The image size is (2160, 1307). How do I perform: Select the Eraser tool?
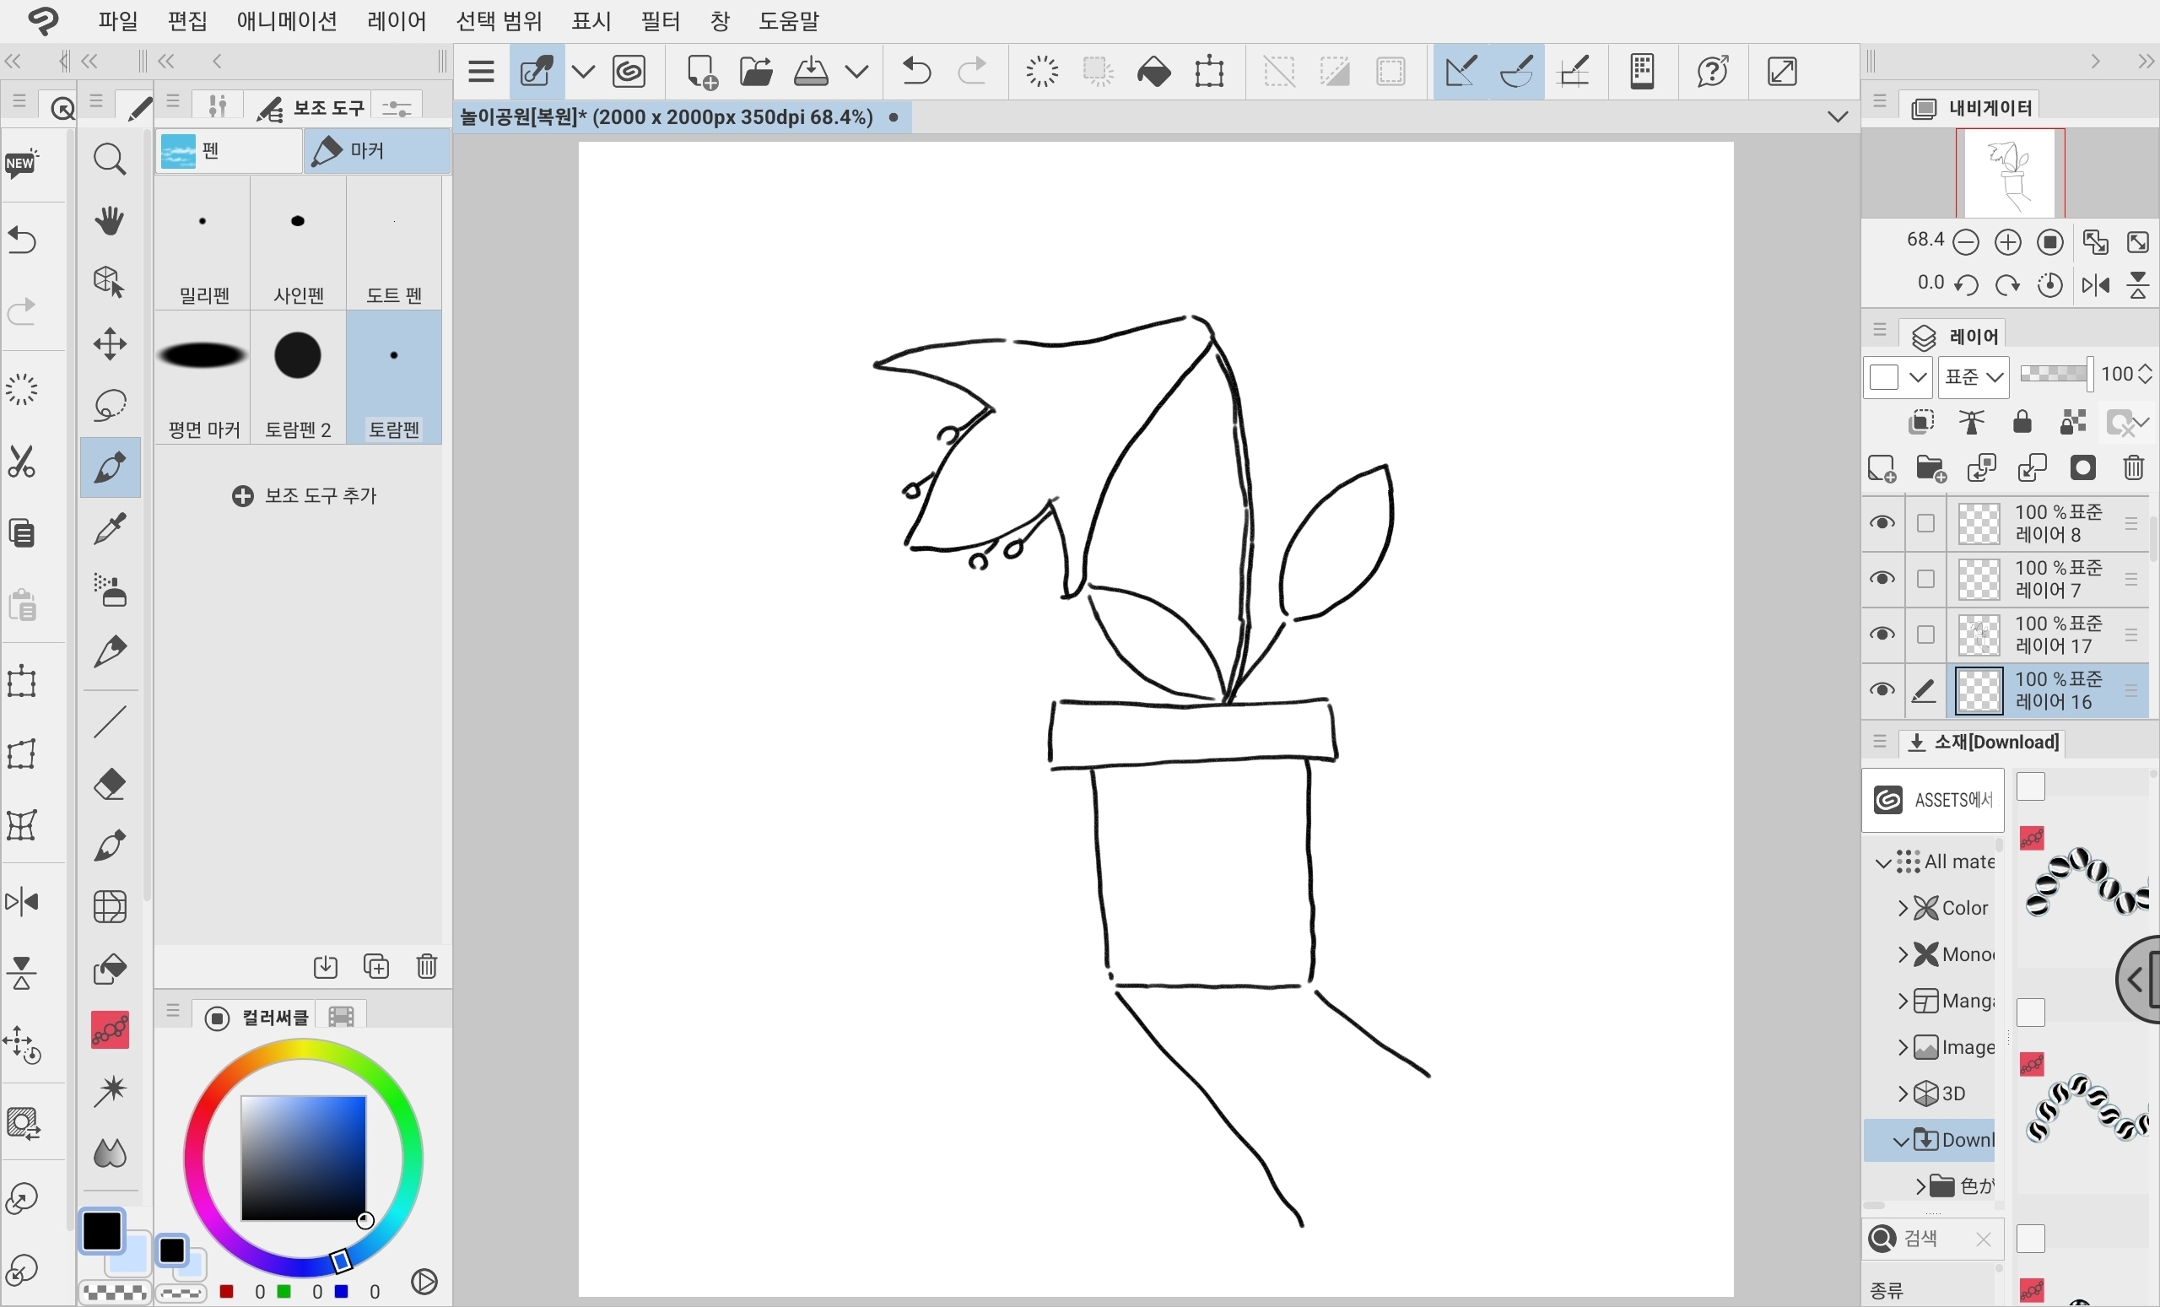coord(110,784)
